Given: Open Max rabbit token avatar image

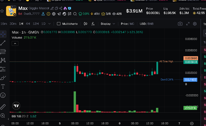Looking at the screenshot, I should 11,11.
